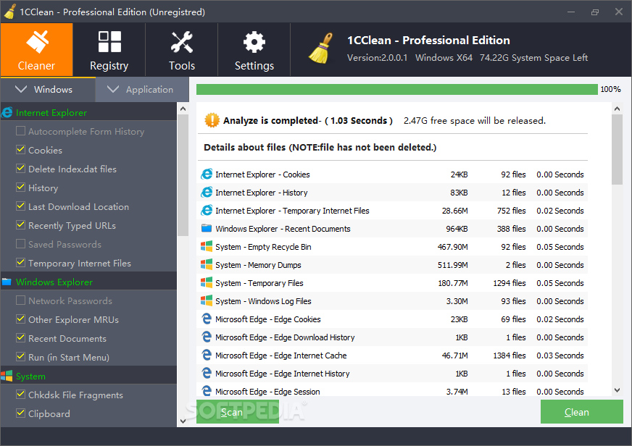Click the results list scrollbar thumb
The height and width of the screenshot is (446, 632).
point(617,149)
